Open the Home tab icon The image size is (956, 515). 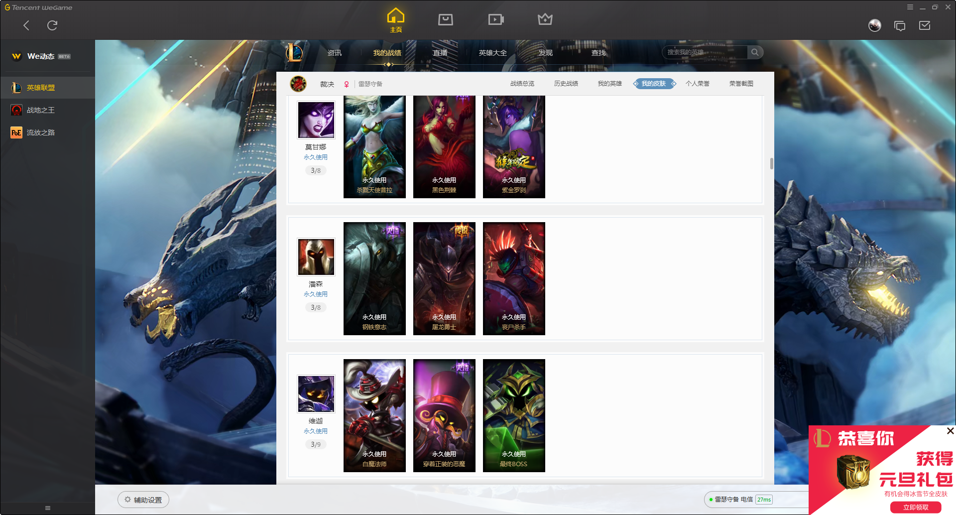pyautogui.click(x=396, y=20)
